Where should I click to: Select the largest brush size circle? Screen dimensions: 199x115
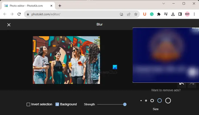[x=168, y=101]
